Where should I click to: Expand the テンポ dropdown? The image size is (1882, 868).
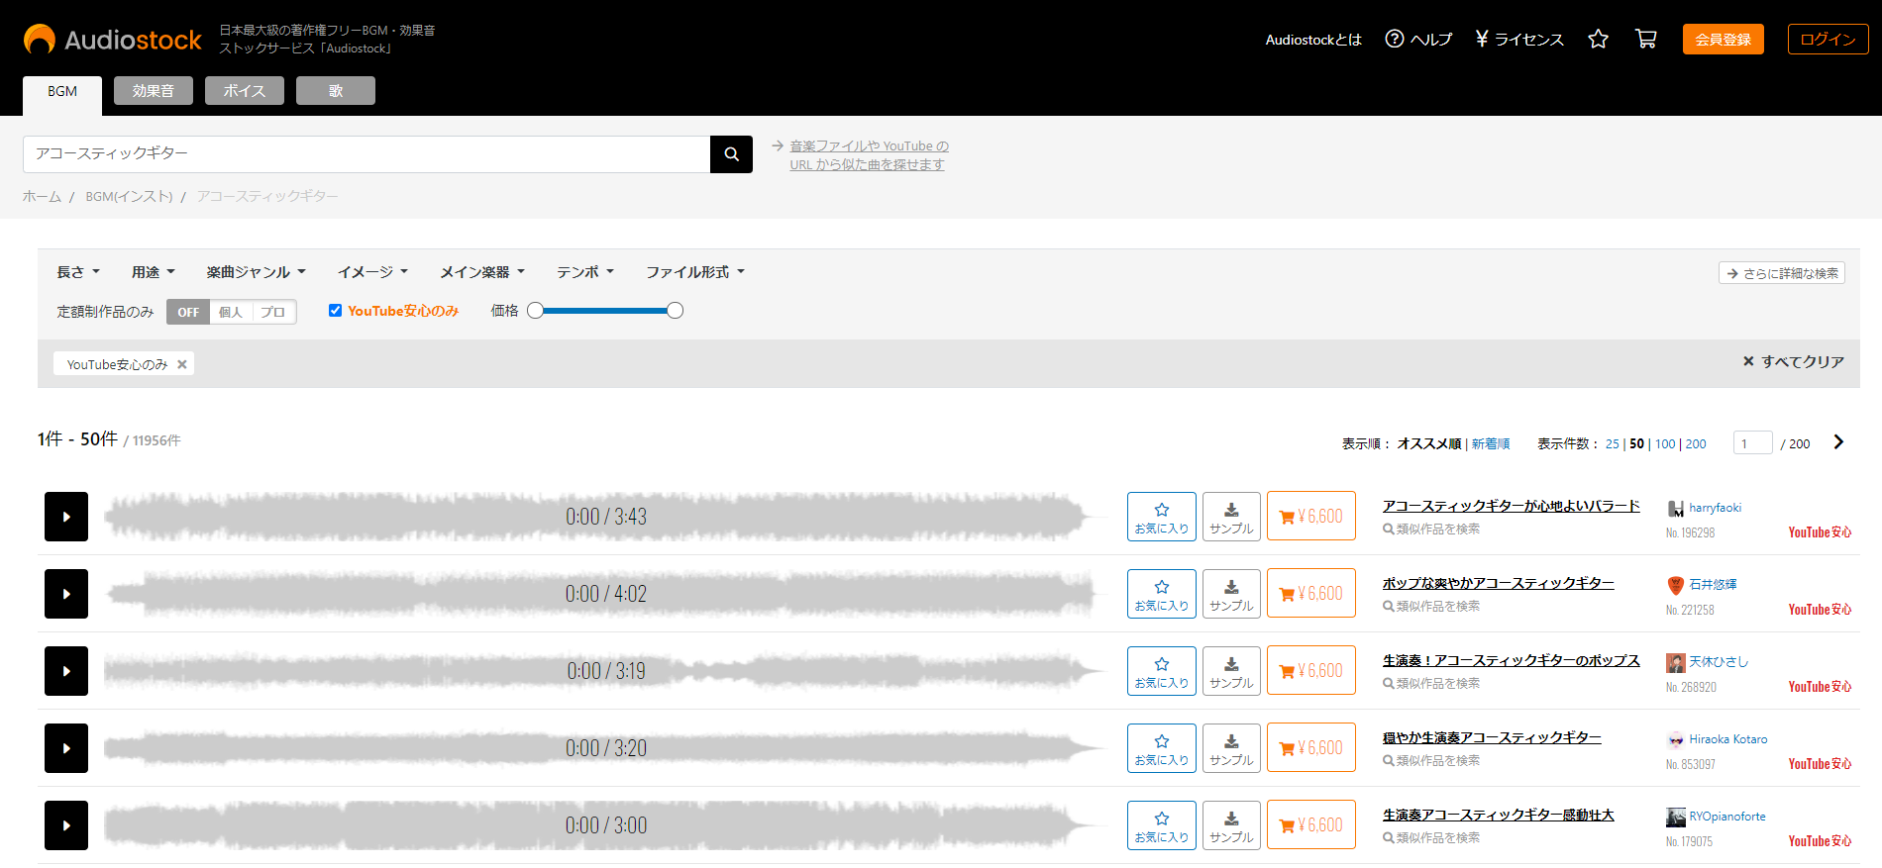click(x=584, y=272)
